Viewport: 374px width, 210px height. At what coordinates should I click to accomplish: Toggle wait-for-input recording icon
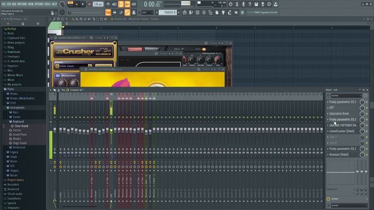[x=115, y=4]
